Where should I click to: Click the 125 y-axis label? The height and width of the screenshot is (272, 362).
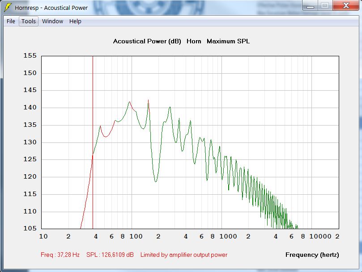(30, 159)
